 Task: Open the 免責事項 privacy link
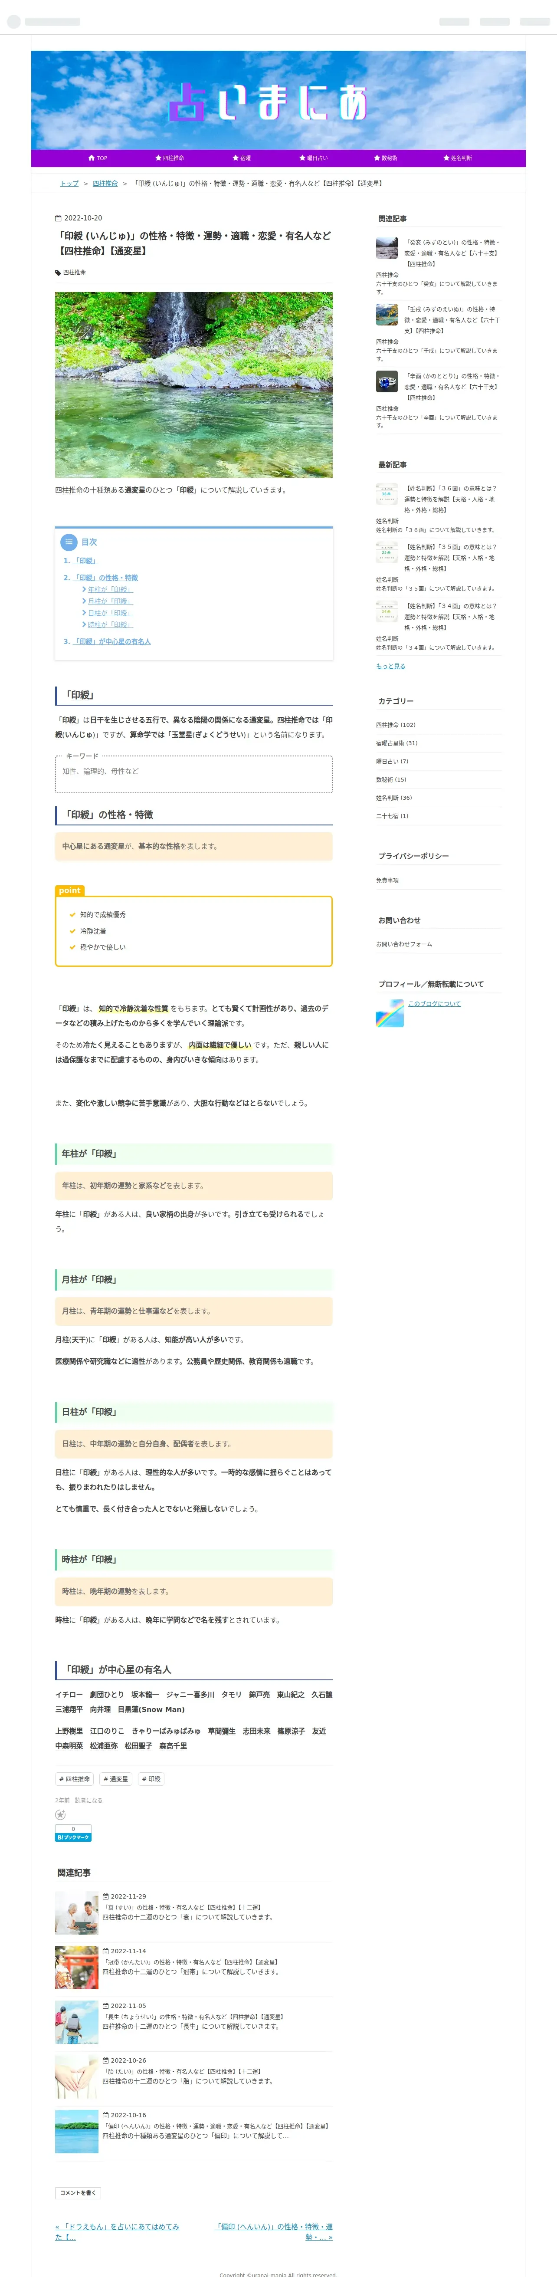pos(387,881)
